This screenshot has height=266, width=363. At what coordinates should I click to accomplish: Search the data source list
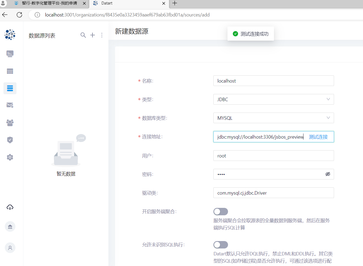[x=83, y=35]
